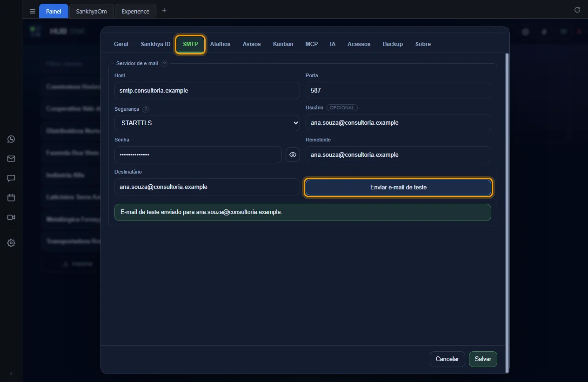The width and height of the screenshot is (588, 382).
Task: Focus the Senha password field
Action: 198,154
